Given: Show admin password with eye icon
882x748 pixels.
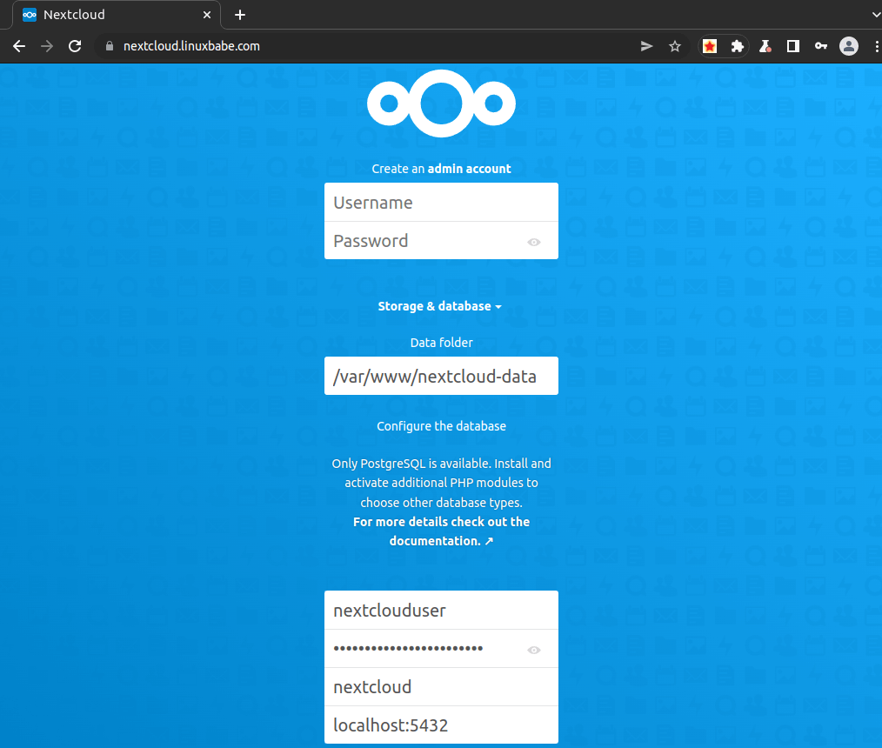Looking at the screenshot, I should pos(534,242).
